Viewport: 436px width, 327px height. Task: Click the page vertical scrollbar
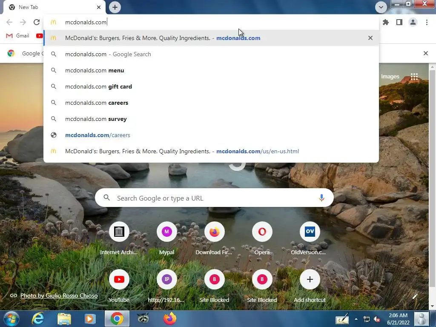tap(432, 178)
